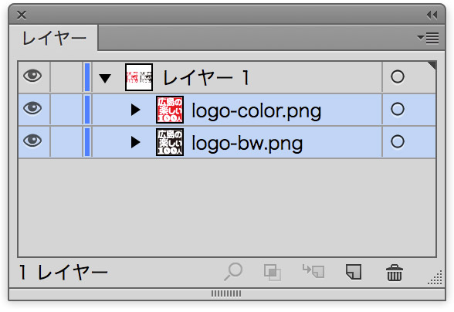
Task: Click the Locate Object magnifier icon
Action: 233,272
